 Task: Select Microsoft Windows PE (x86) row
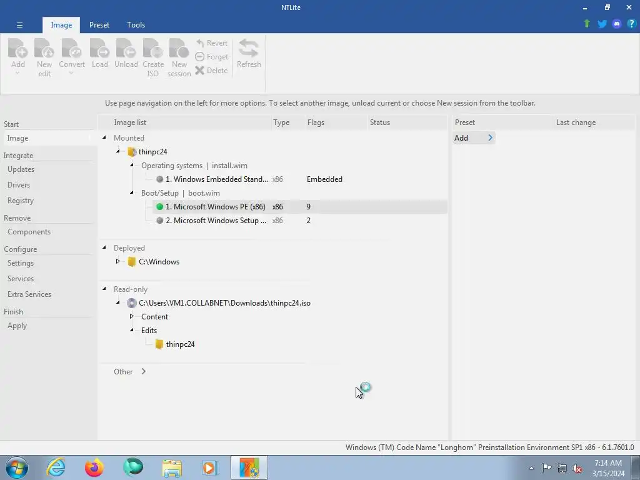[x=300, y=206]
